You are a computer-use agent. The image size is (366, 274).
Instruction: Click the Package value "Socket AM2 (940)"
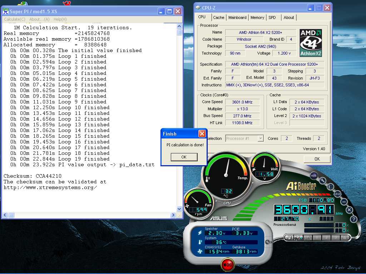pos(261,46)
